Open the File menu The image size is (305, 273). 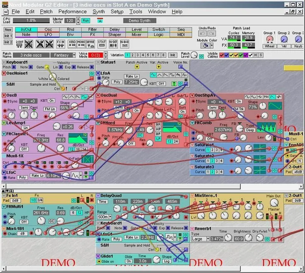tap(16, 12)
